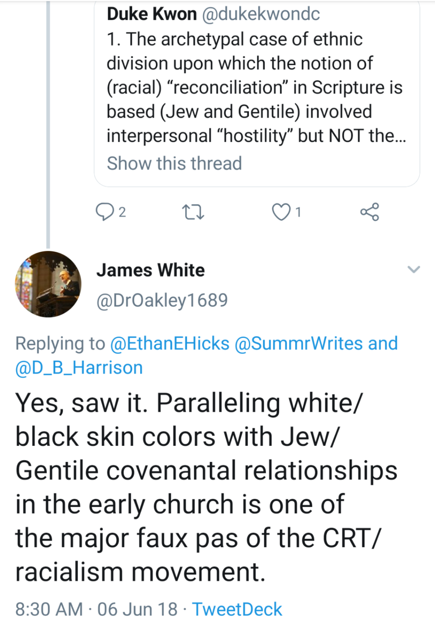Expand the tweet options chevron

coord(414,269)
